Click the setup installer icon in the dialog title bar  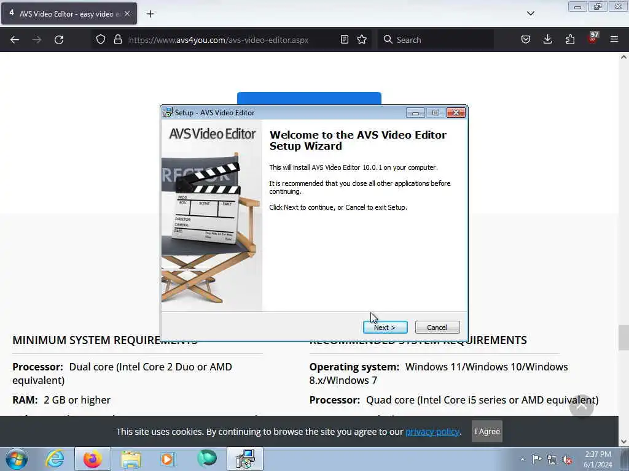click(x=168, y=113)
